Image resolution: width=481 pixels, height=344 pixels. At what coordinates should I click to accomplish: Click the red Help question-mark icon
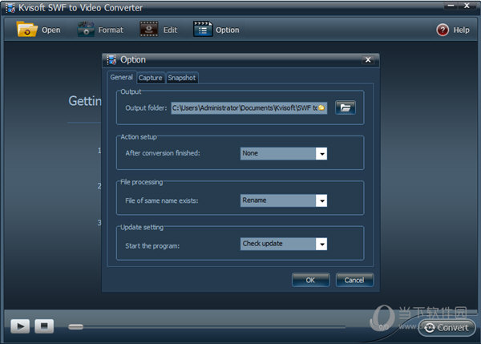coord(443,30)
